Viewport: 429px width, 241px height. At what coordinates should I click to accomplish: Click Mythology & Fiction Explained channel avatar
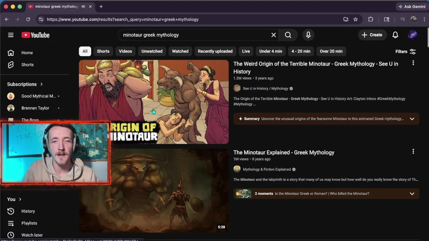click(237, 169)
